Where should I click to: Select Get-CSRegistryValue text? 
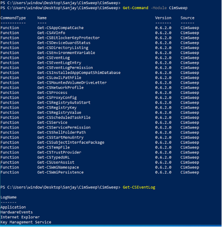tap(59, 113)
